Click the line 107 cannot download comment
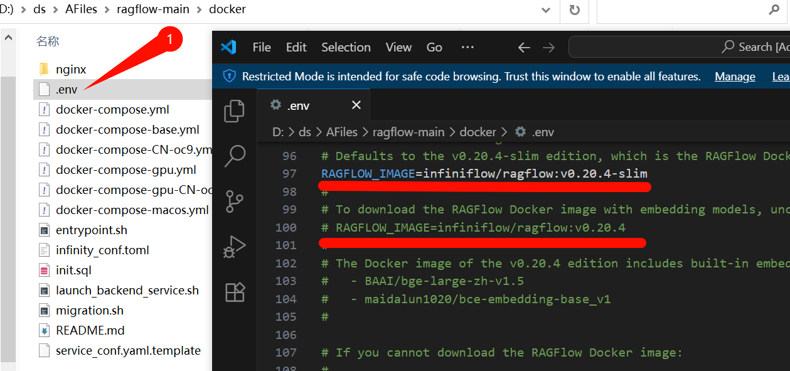 coord(501,352)
